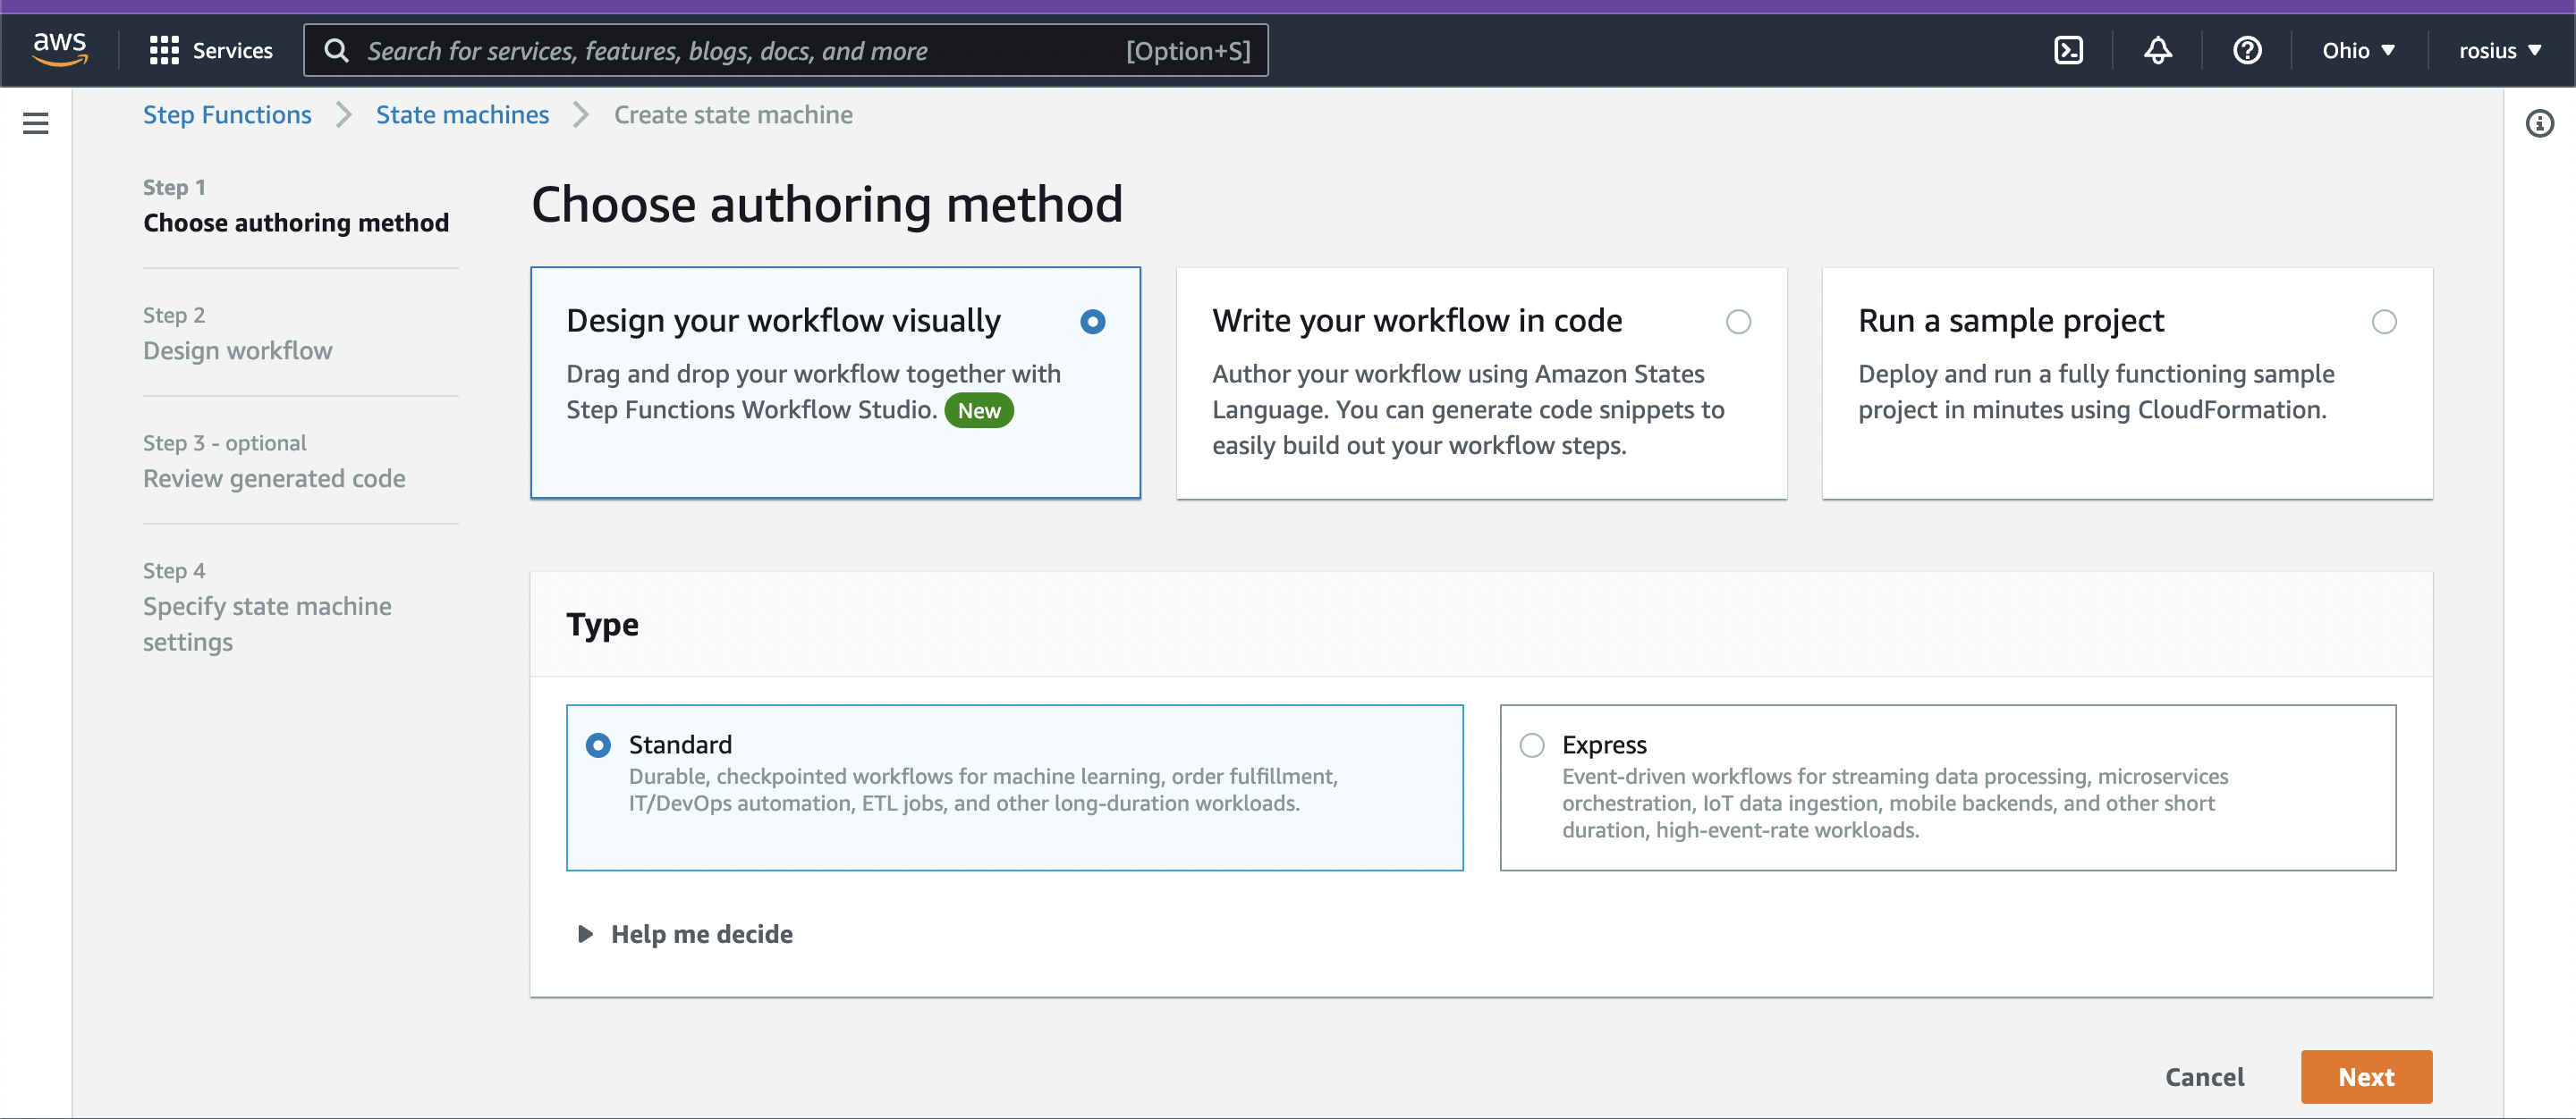Image resolution: width=2576 pixels, height=1119 pixels.
Task: Click the Express workflow description text
Action: 1894,803
